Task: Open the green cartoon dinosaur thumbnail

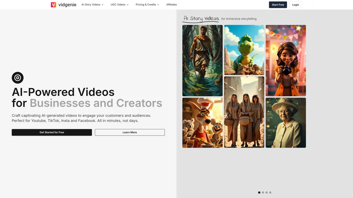Action: (244, 50)
